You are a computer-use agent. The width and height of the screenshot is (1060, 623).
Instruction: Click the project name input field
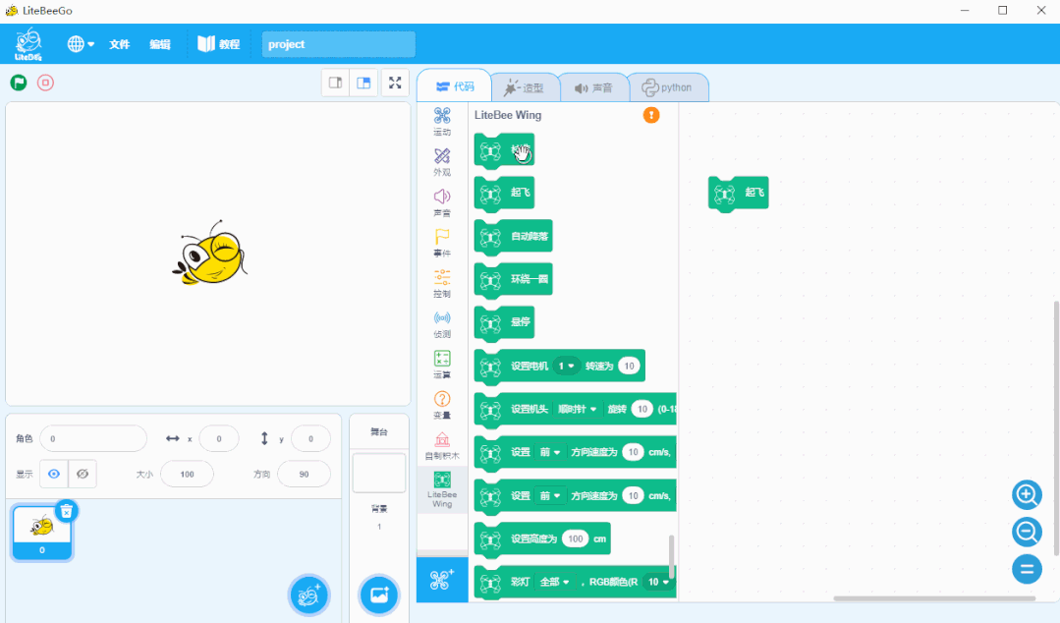click(x=338, y=44)
